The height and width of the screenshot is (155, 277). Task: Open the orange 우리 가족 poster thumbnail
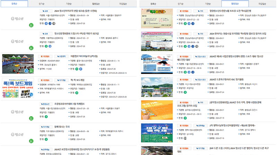coord(157,110)
